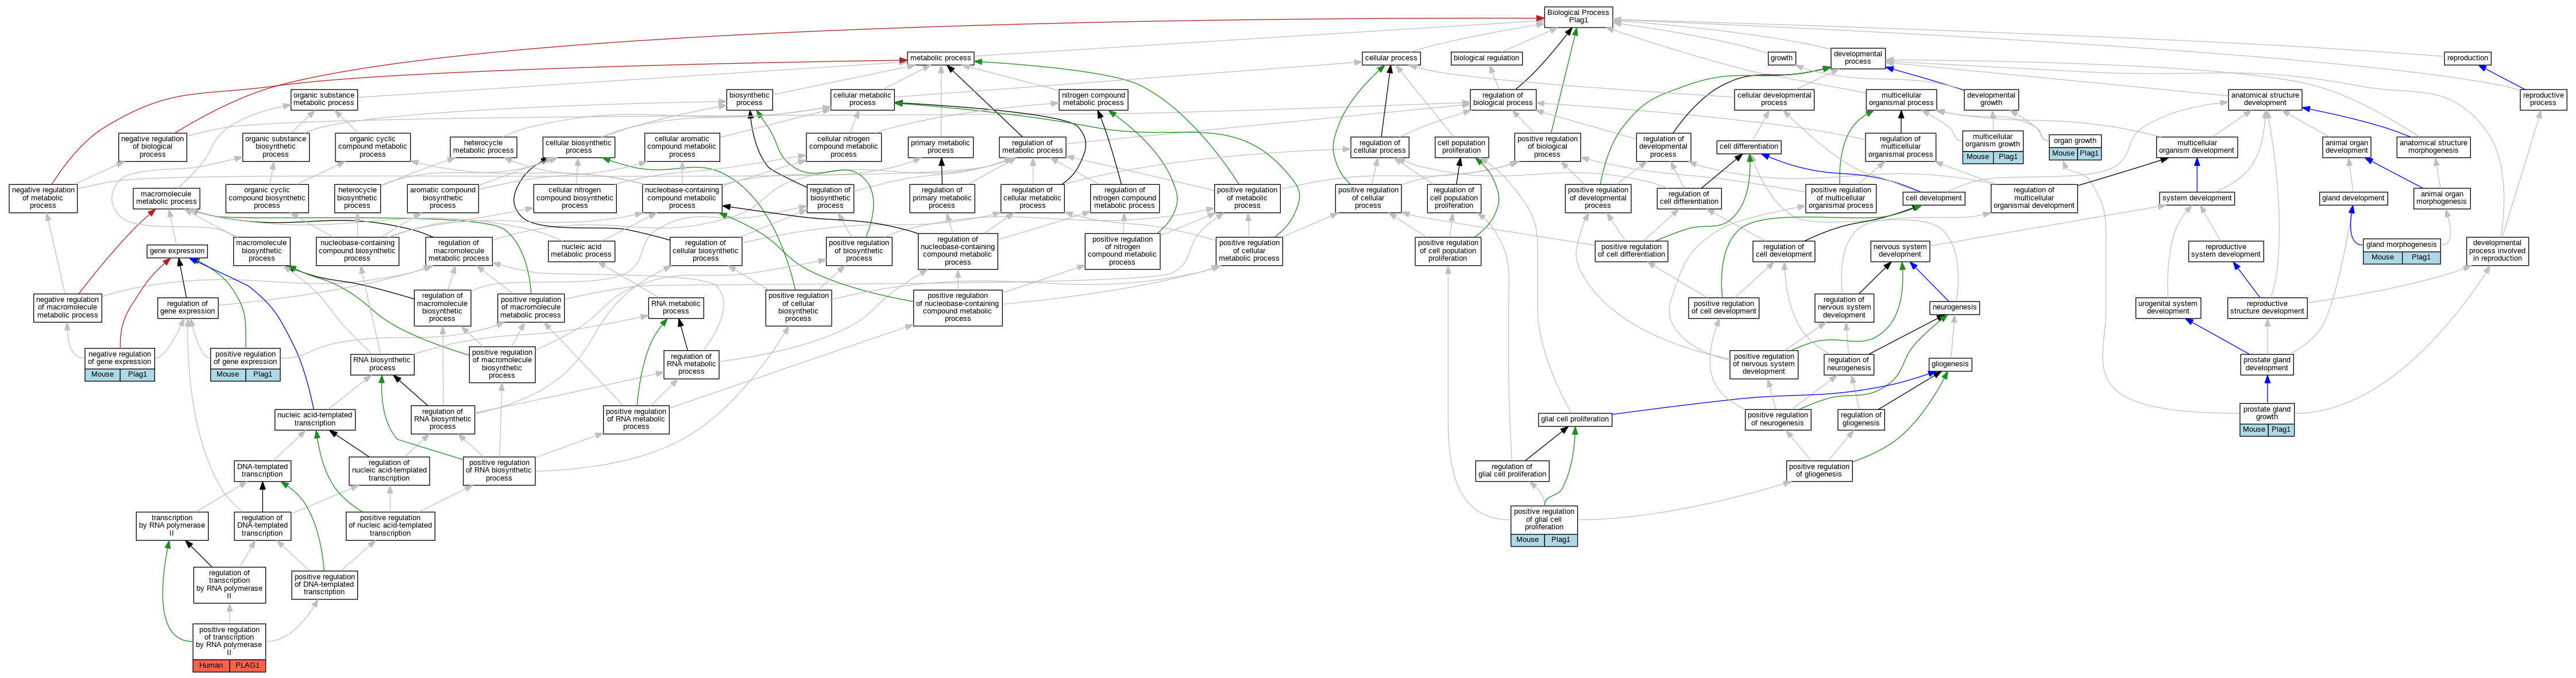Click 'Mouse' cell under negative regulation of gene expression
2576x678 pixels.
(x=102, y=375)
